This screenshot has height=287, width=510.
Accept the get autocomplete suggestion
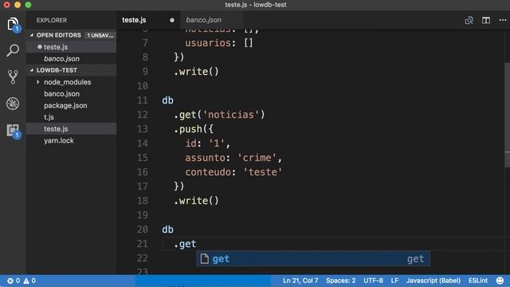[x=313, y=258]
